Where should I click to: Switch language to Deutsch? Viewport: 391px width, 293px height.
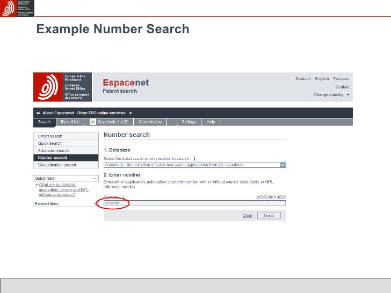303,78
